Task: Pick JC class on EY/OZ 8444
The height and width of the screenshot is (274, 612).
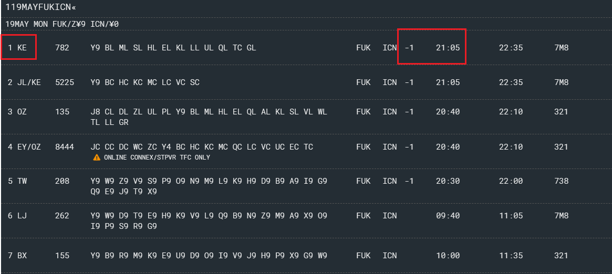Action: click(95, 147)
